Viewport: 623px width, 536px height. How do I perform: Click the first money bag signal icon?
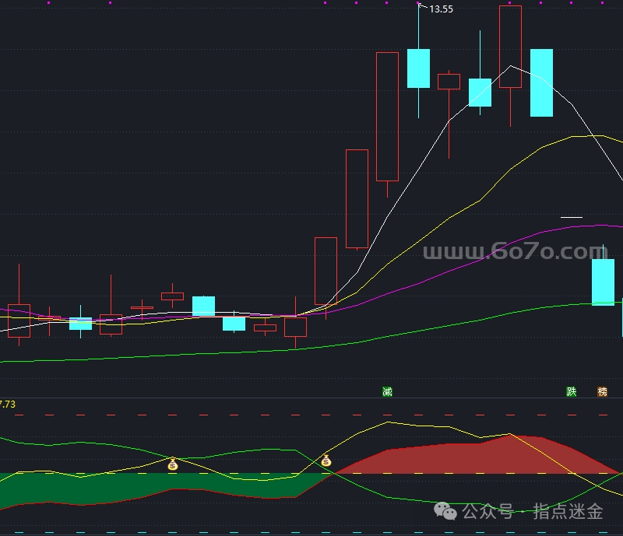(x=173, y=464)
